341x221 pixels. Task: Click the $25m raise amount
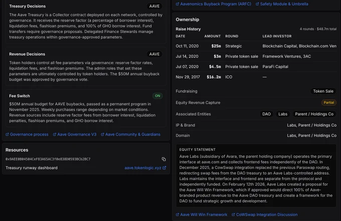pos(216,46)
